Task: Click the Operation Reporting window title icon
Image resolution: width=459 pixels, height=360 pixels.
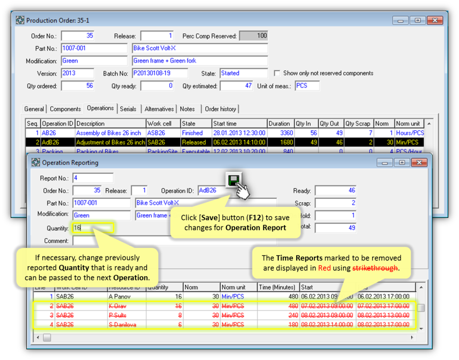Action: point(36,162)
